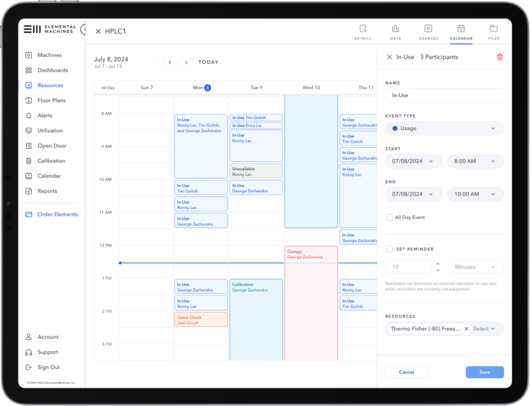The width and height of the screenshot is (530, 406).
Task: Click the Resources sidebar icon
Action: [29, 85]
